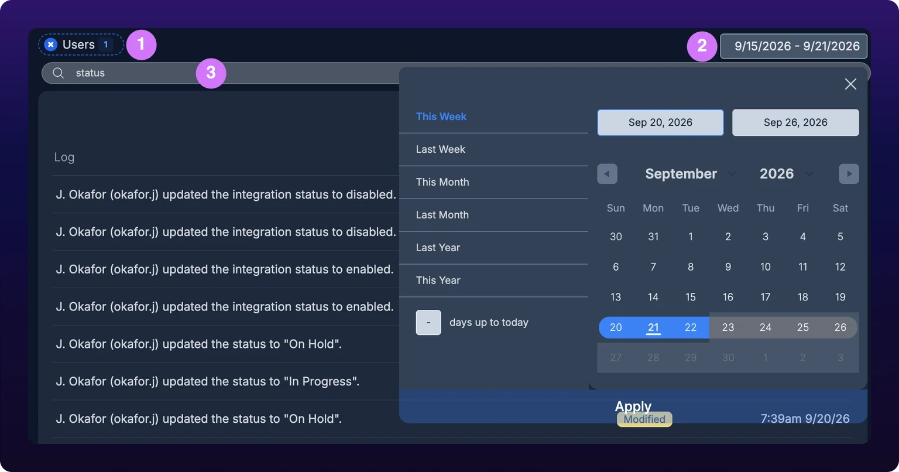Select September 18 on the calendar
Image resolution: width=899 pixels, height=472 pixels.
[803, 297]
